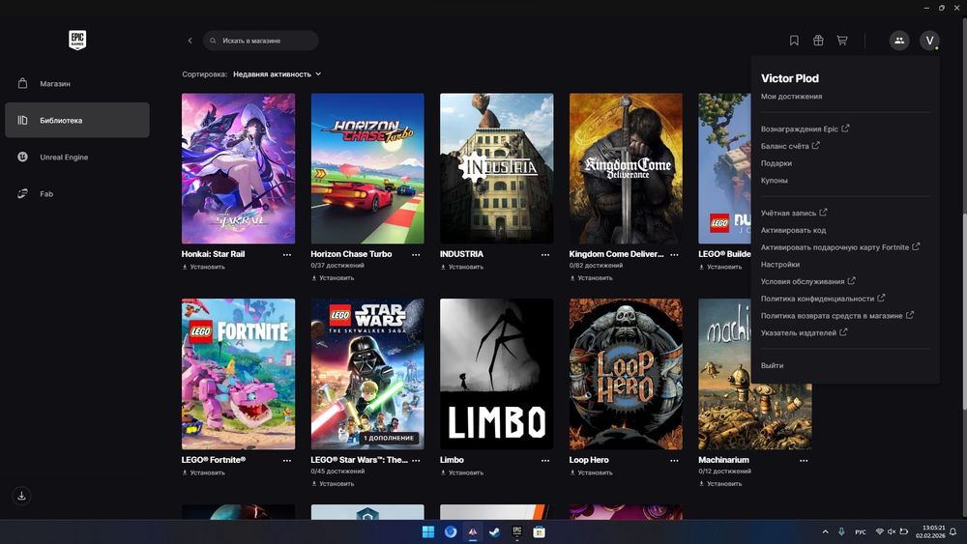Image resolution: width=967 pixels, height=544 pixels.
Task: Open Steam from the taskbar
Action: point(494,531)
